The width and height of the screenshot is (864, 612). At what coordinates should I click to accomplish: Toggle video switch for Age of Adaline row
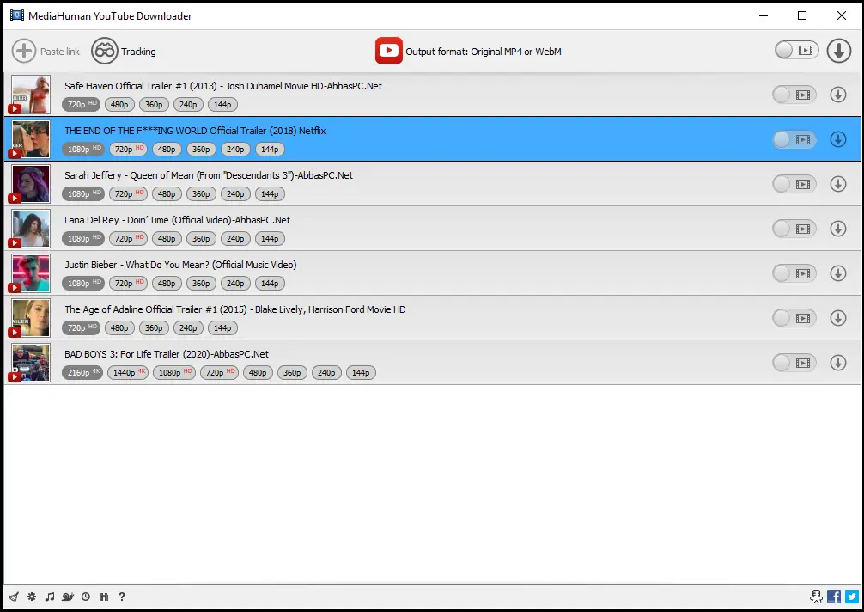pos(794,318)
